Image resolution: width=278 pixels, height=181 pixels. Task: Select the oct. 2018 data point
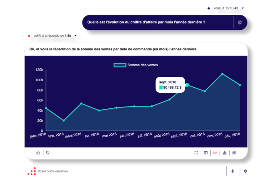click(x=205, y=91)
